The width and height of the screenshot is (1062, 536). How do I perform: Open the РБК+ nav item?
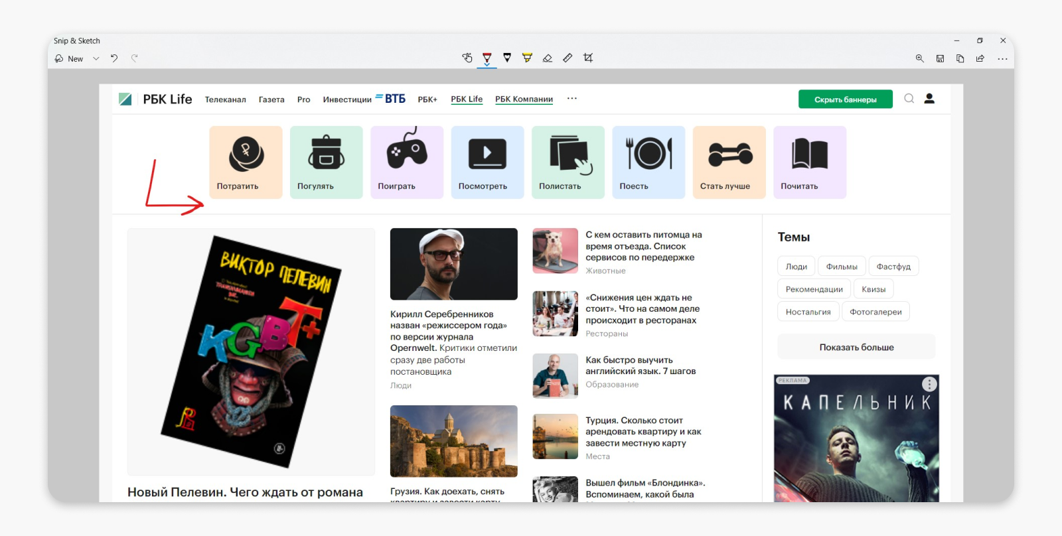(427, 100)
